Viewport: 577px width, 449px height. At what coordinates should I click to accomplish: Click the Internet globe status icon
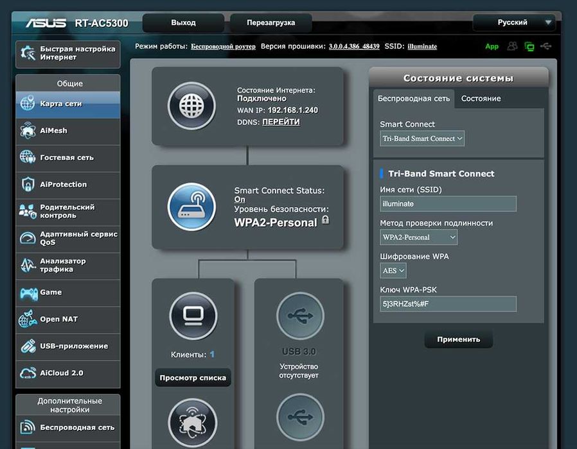191,106
